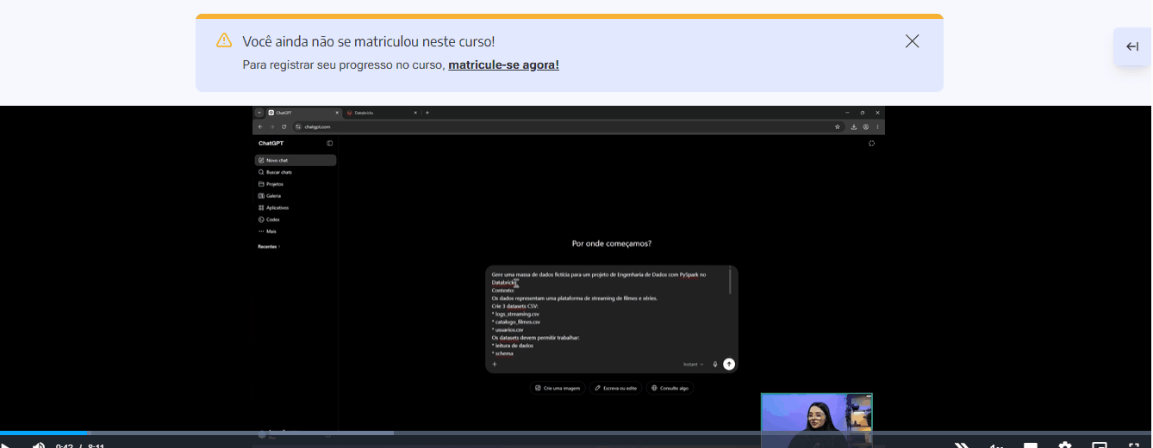Go back in browser history
Viewport: 1153px width, 448px height.
pyautogui.click(x=260, y=126)
